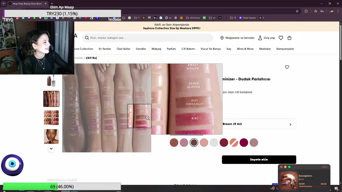Open the Makyaj category menu
This screenshot has width=342, height=192.
tap(156, 49)
